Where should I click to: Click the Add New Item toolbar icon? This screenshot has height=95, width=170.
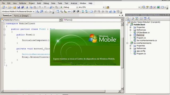pyautogui.click(x=9, y=7)
